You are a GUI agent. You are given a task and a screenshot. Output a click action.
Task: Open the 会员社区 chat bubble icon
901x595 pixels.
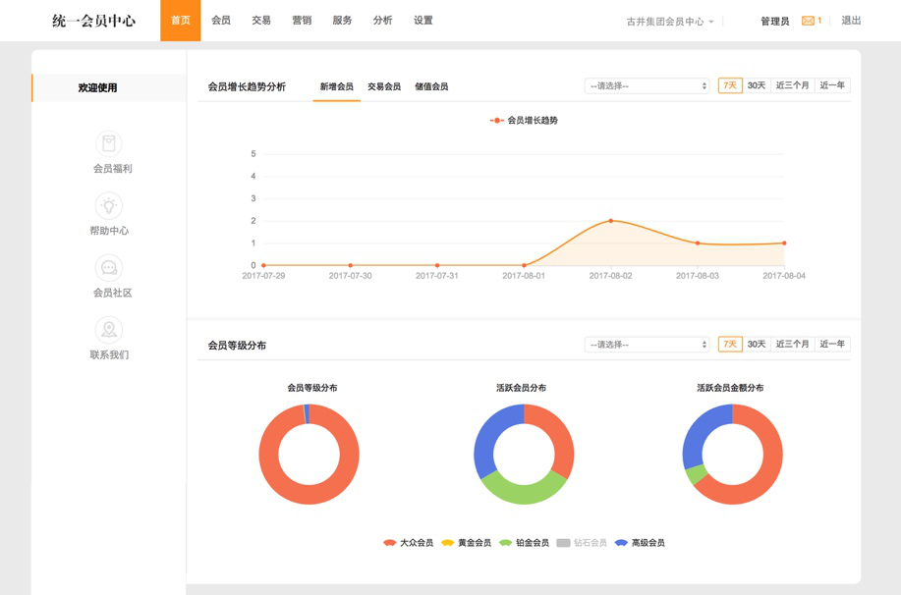109,267
